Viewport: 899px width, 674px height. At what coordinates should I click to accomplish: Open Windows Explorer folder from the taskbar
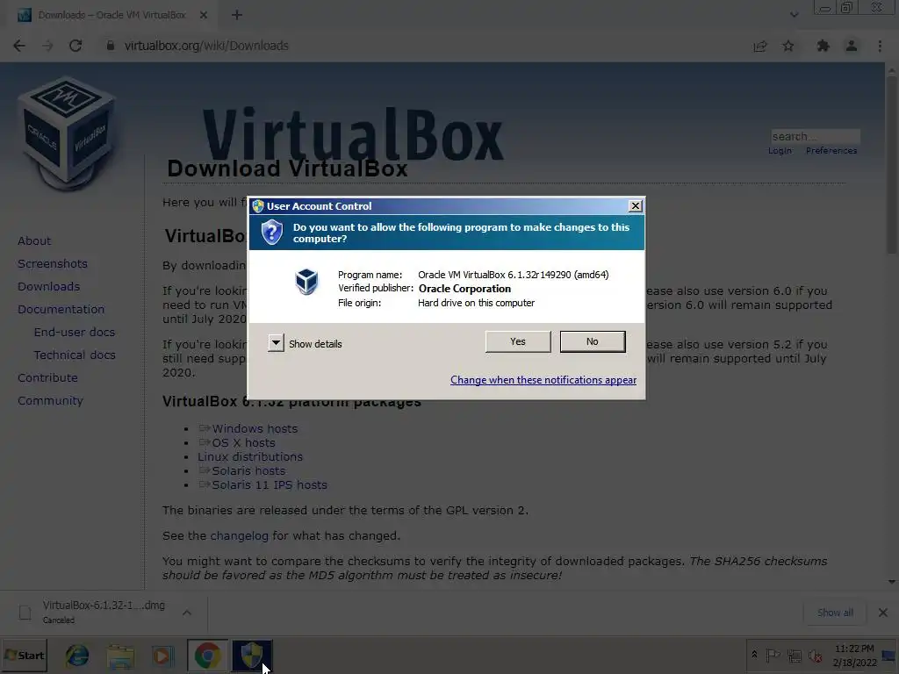[x=120, y=656]
